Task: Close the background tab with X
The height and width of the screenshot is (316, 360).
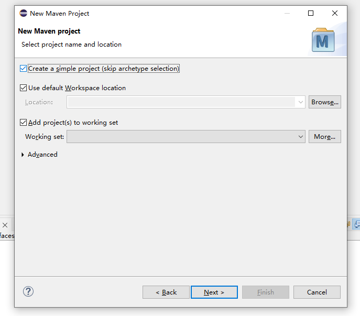Action: click(x=5, y=225)
